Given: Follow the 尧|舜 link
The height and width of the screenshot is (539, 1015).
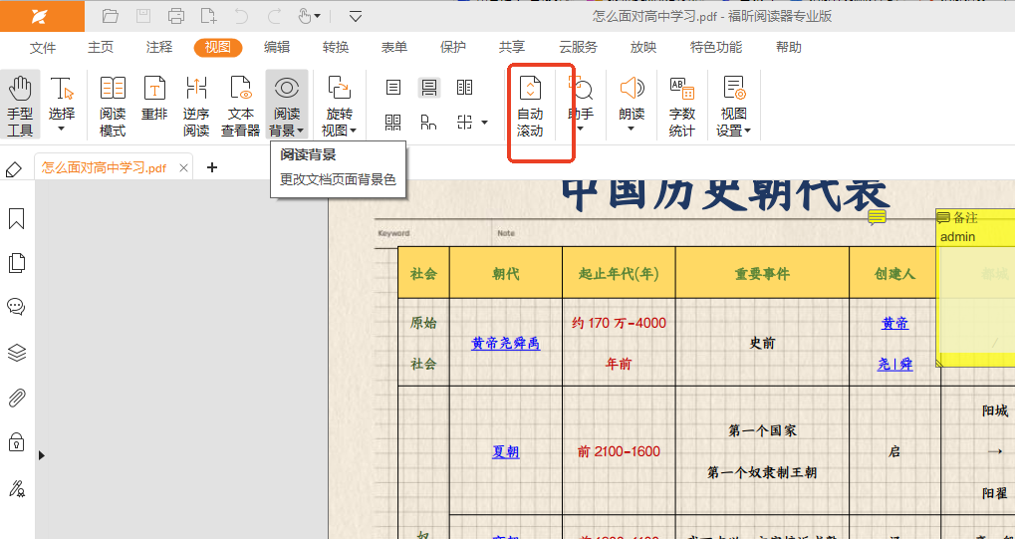Looking at the screenshot, I should 895,365.
